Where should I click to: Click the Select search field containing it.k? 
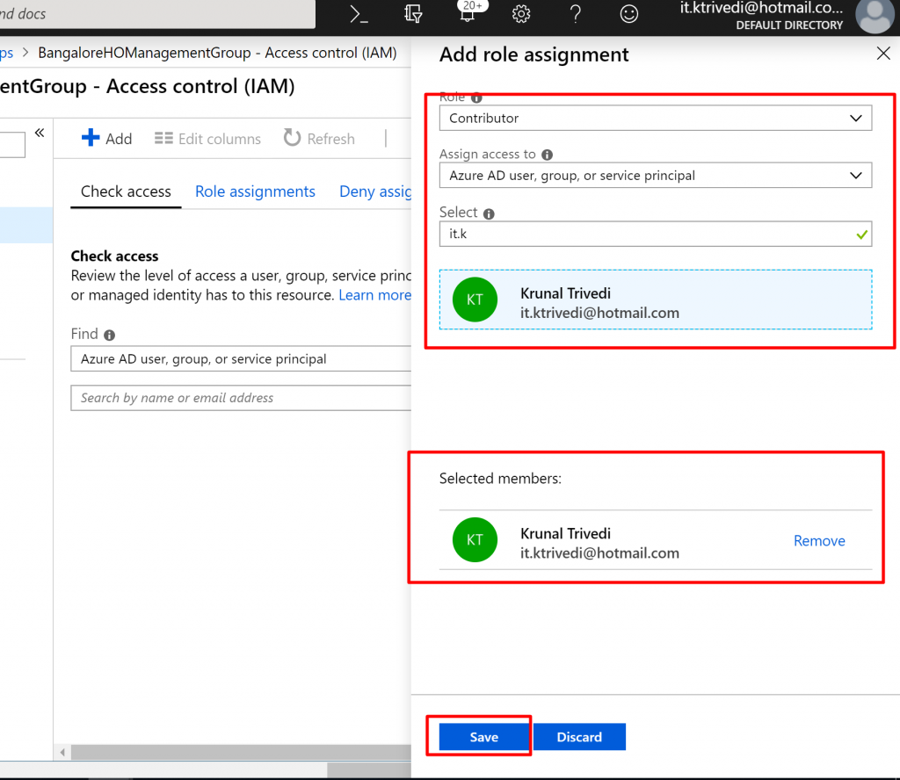[646, 235]
